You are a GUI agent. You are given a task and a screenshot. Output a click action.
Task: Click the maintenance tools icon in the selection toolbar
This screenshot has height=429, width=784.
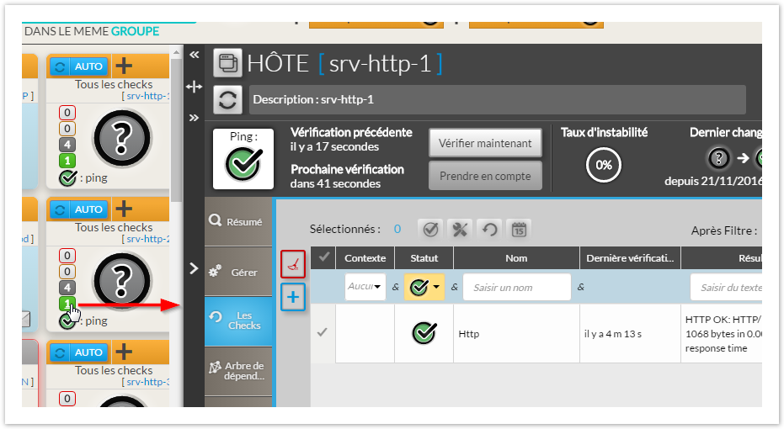click(x=460, y=230)
